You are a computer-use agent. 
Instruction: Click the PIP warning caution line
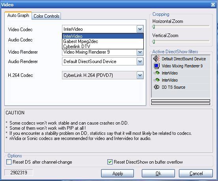(47, 128)
